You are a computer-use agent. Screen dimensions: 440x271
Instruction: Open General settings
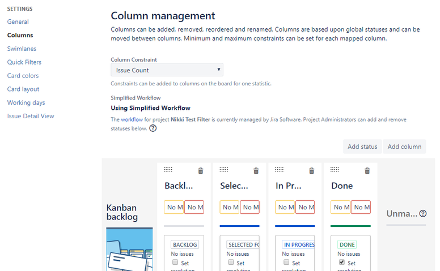[18, 21]
